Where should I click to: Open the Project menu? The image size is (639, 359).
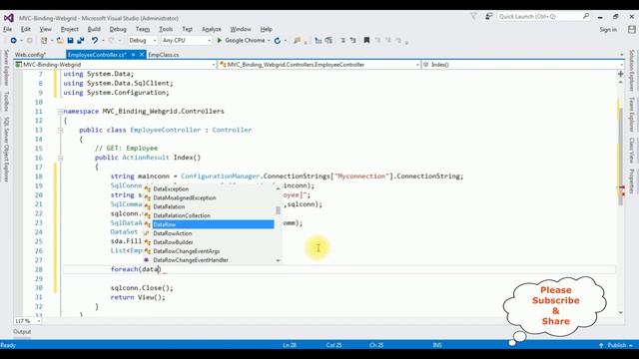pyautogui.click(x=69, y=29)
